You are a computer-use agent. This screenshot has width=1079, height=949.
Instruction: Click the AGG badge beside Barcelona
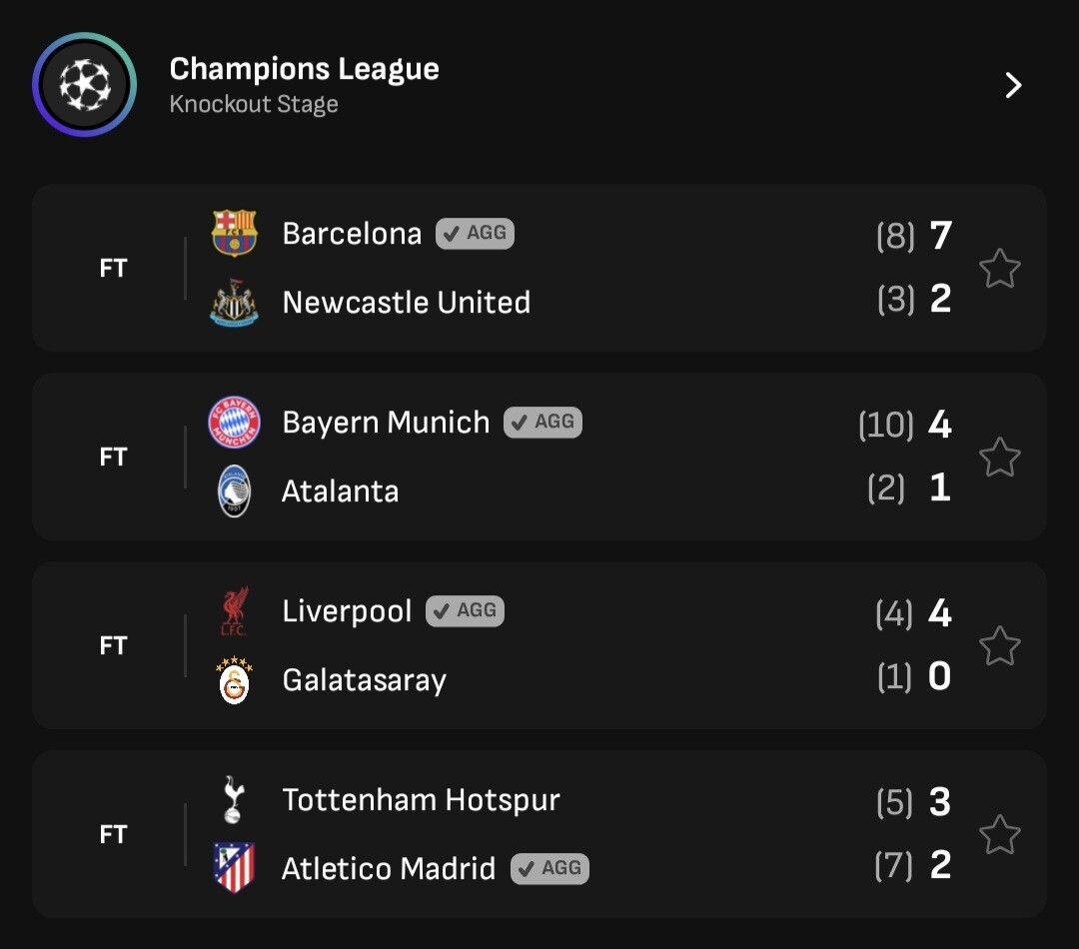click(476, 234)
